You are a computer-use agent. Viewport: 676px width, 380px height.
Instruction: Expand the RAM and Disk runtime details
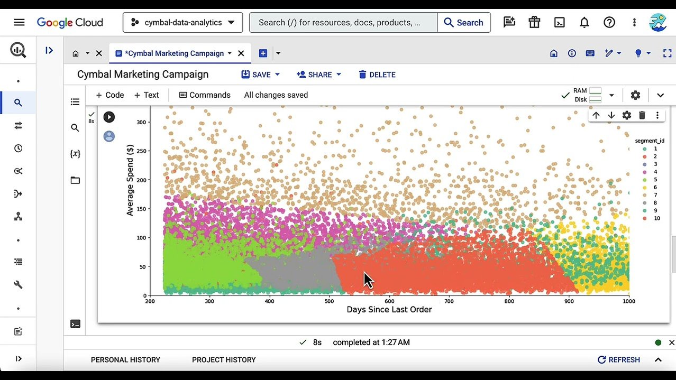611,95
